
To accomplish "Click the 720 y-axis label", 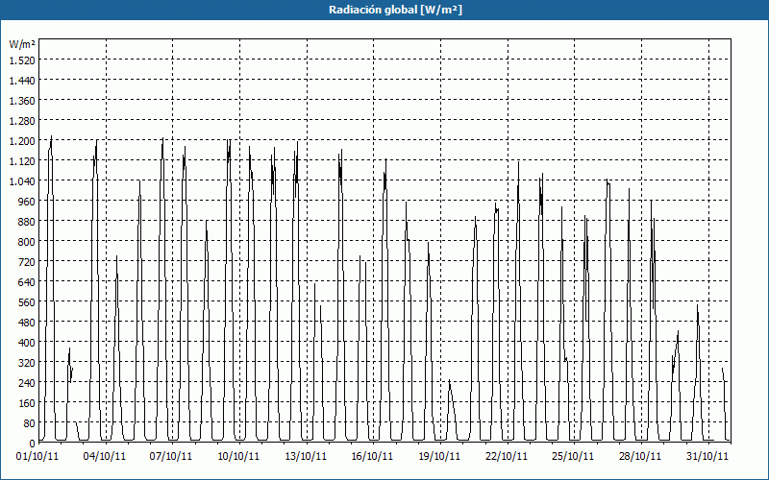I will click(x=27, y=262).
